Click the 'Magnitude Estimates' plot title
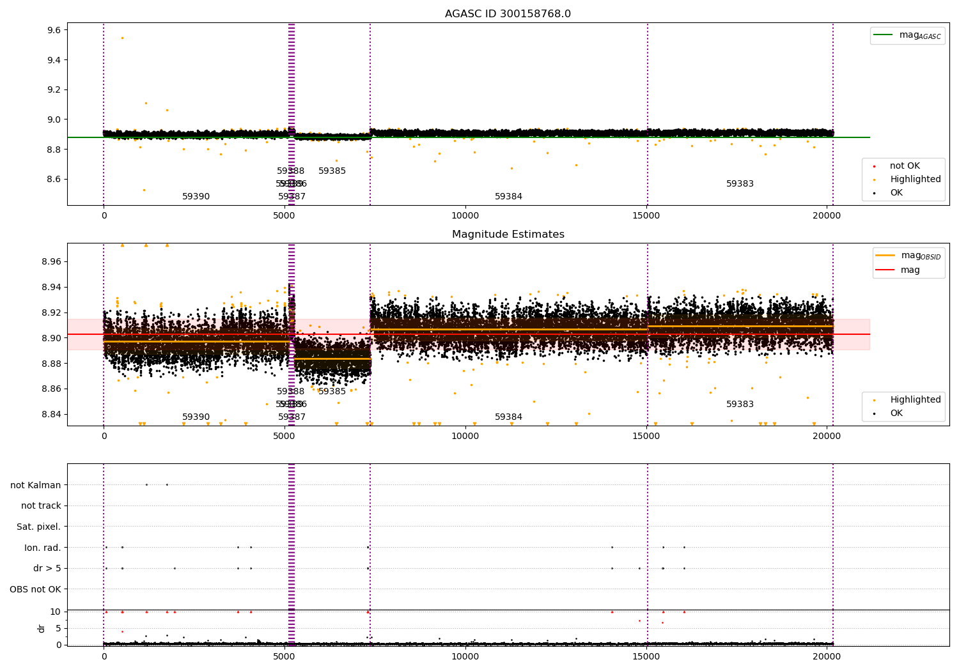 [x=508, y=235]
